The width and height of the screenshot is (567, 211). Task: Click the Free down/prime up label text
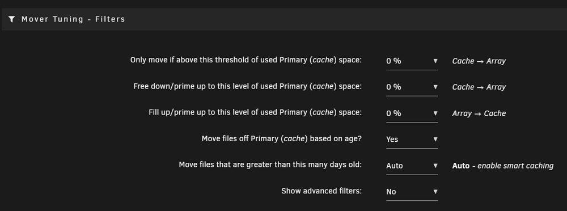(x=247, y=87)
